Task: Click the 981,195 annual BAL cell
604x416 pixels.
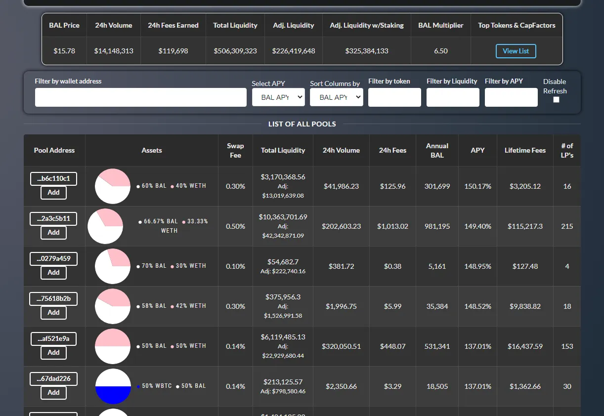Action: pyautogui.click(x=437, y=226)
